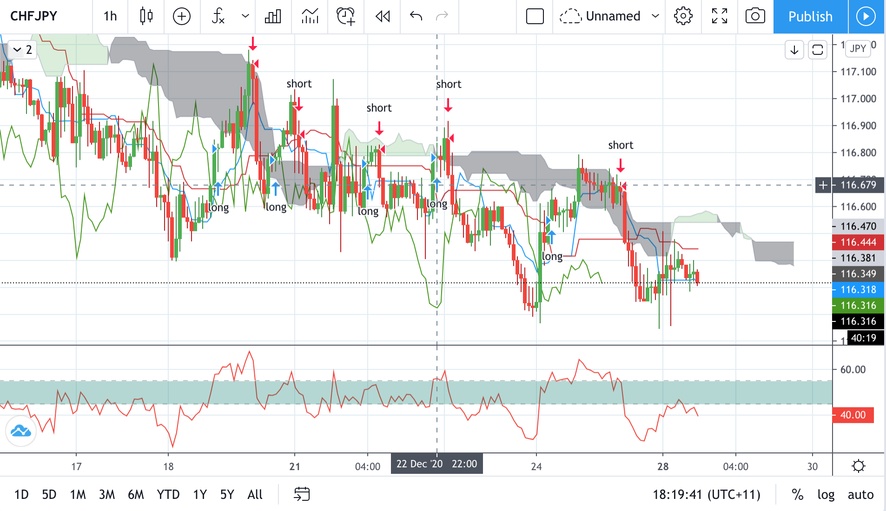Redo the chart action
Screen dimensions: 886x511
pyautogui.click(x=442, y=16)
